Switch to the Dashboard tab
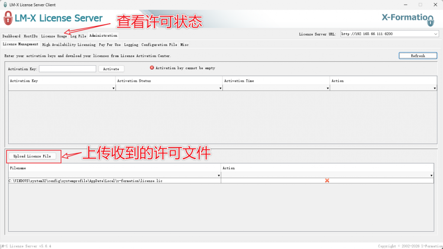443x249 pixels. click(11, 36)
